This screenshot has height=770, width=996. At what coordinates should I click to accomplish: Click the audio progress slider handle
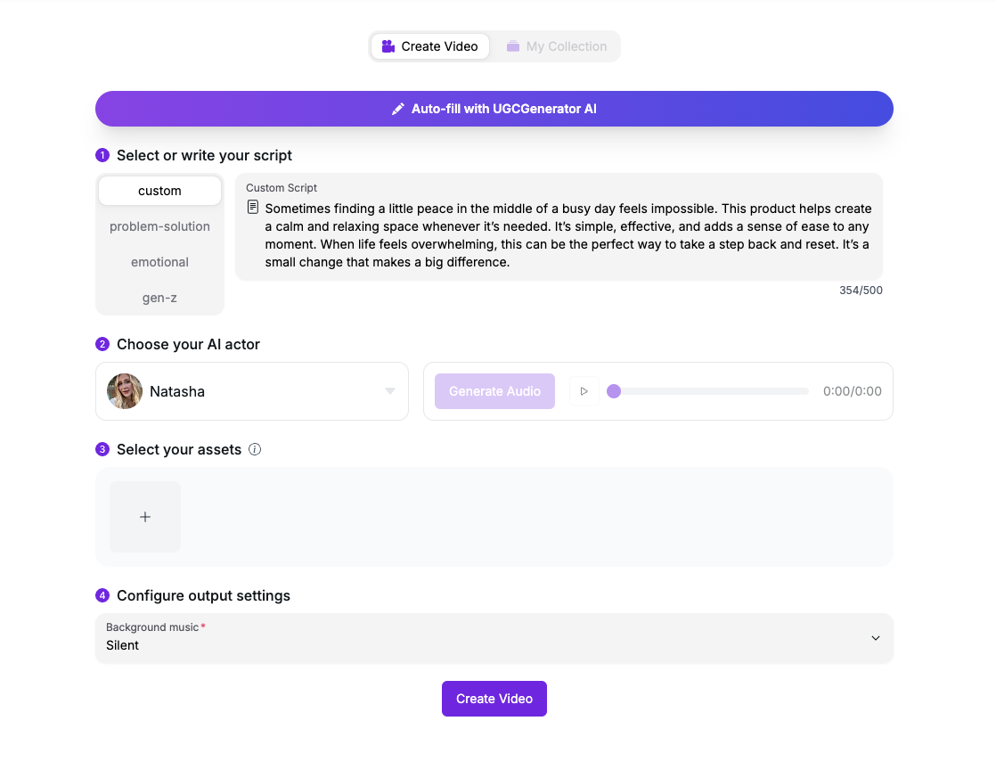pyautogui.click(x=614, y=391)
